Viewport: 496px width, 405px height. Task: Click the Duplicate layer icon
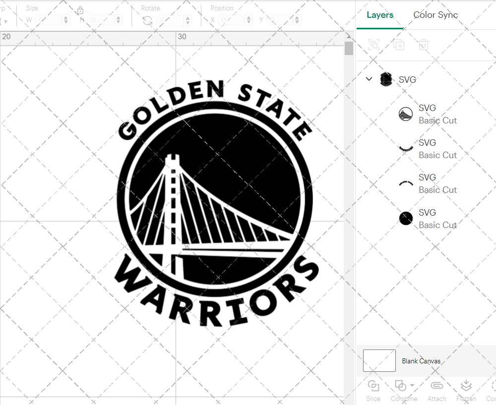tap(399, 45)
